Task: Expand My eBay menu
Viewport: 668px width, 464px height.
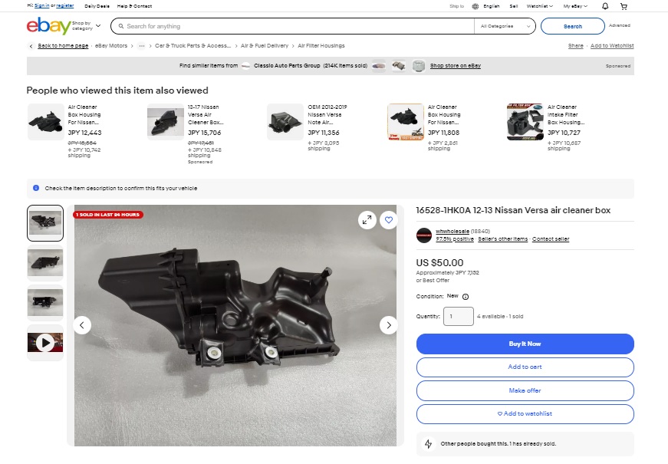Action: click(x=575, y=6)
